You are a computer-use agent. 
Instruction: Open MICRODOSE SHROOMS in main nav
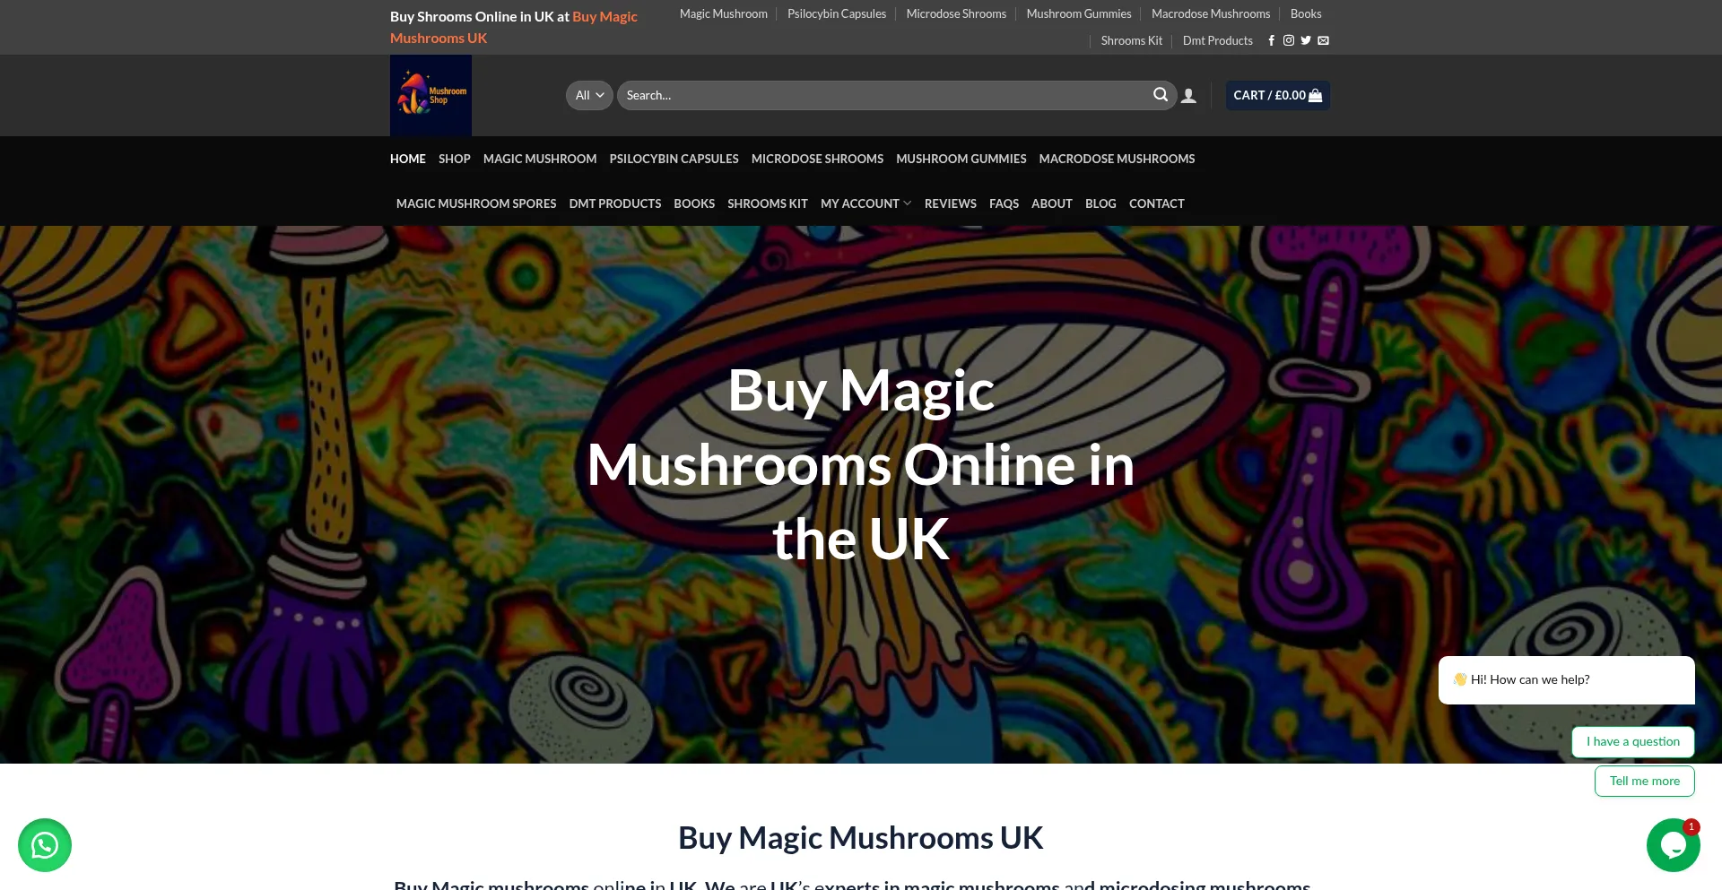pyautogui.click(x=817, y=159)
